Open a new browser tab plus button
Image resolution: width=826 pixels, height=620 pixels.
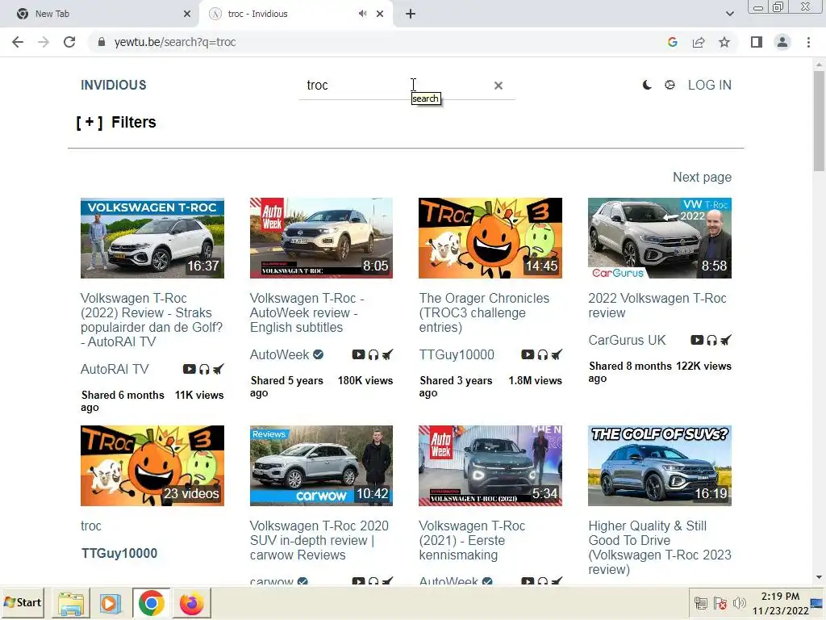coord(411,14)
